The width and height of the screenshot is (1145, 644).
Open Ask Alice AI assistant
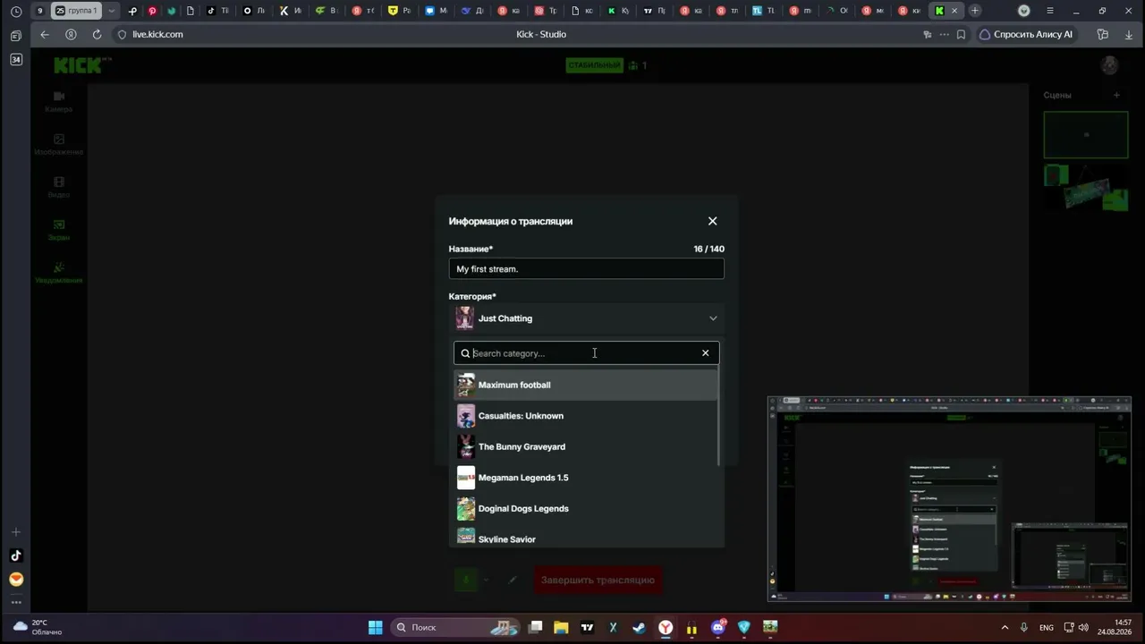click(x=1025, y=34)
